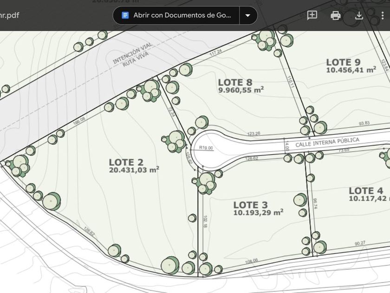Click the '10.456,41 m²' area value

pyautogui.click(x=351, y=70)
